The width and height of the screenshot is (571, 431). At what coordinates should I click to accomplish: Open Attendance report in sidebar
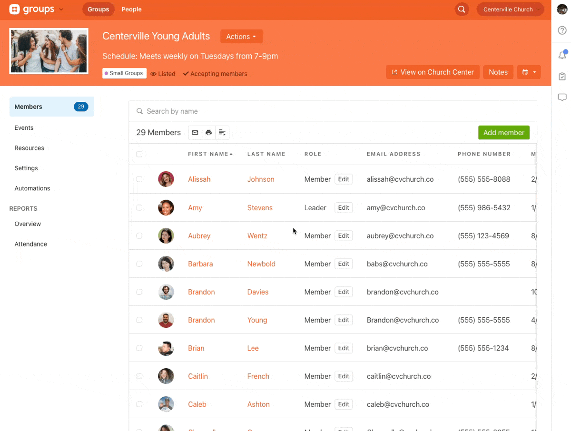31,244
